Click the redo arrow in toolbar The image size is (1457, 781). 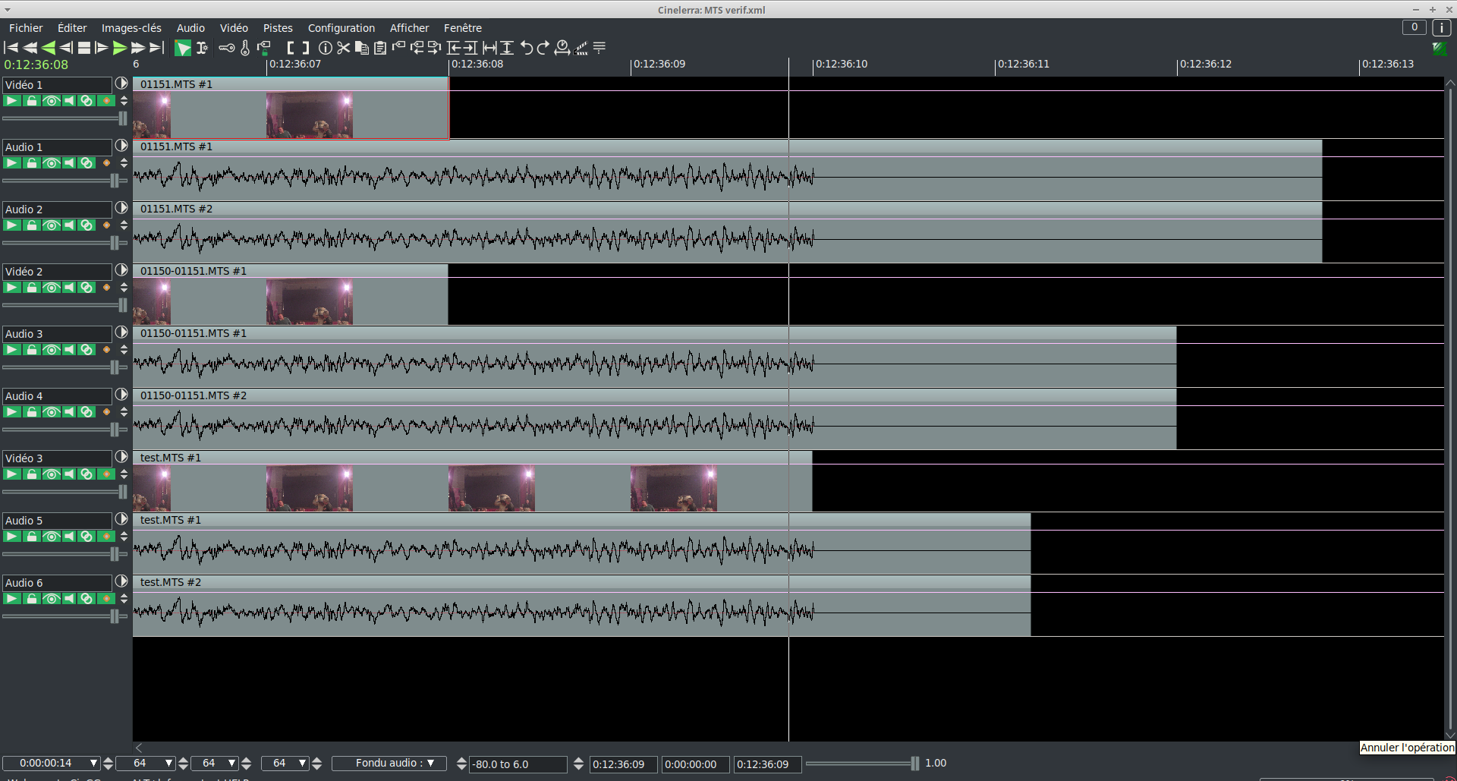click(543, 48)
